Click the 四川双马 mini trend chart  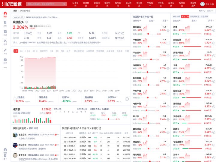pyautogui.click(x=145, y=29)
